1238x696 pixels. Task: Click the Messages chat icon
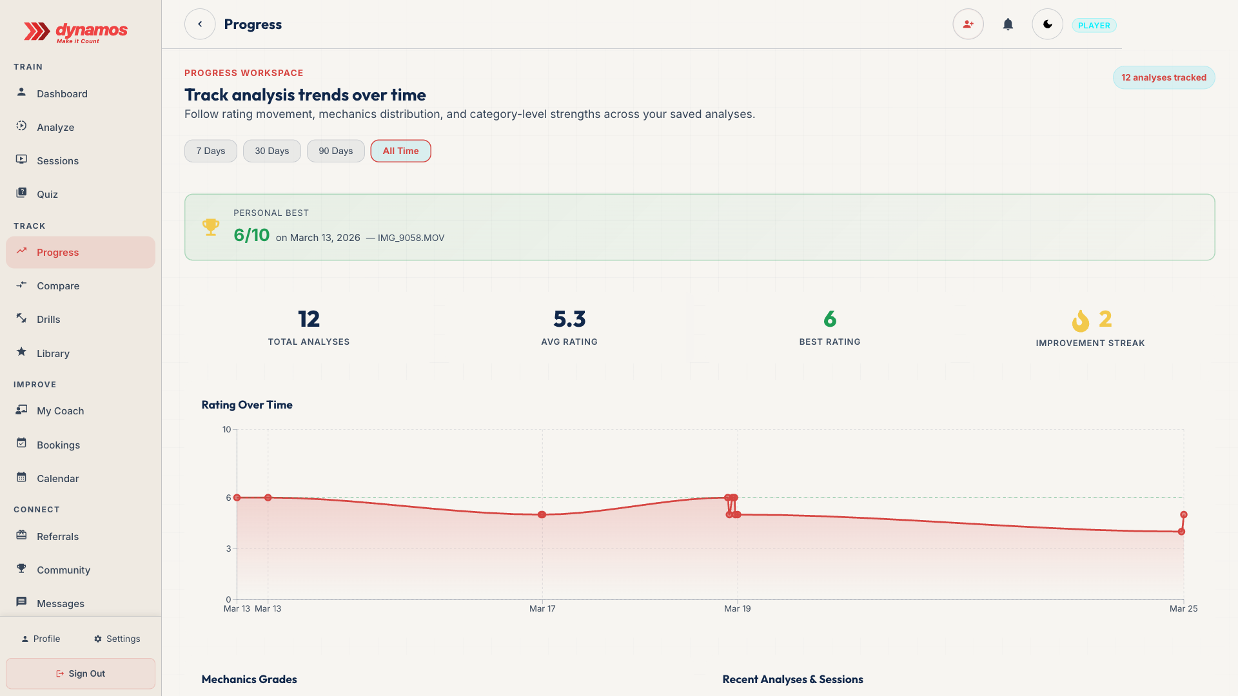point(21,602)
